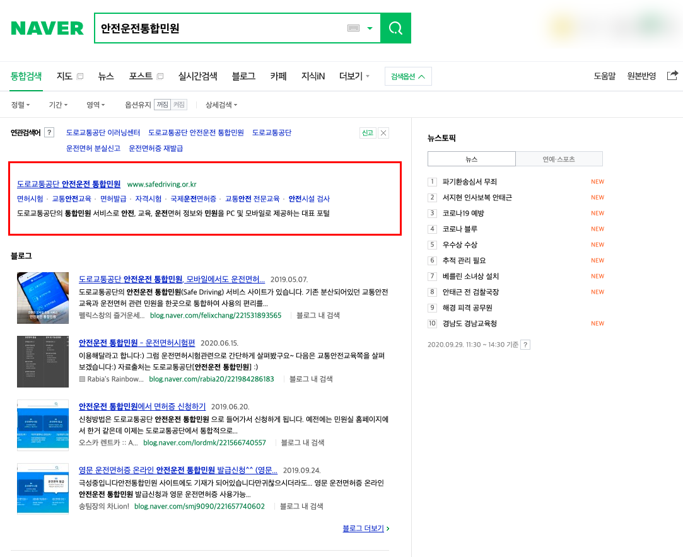Click the NAVER logo

pyautogui.click(x=47, y=28)
